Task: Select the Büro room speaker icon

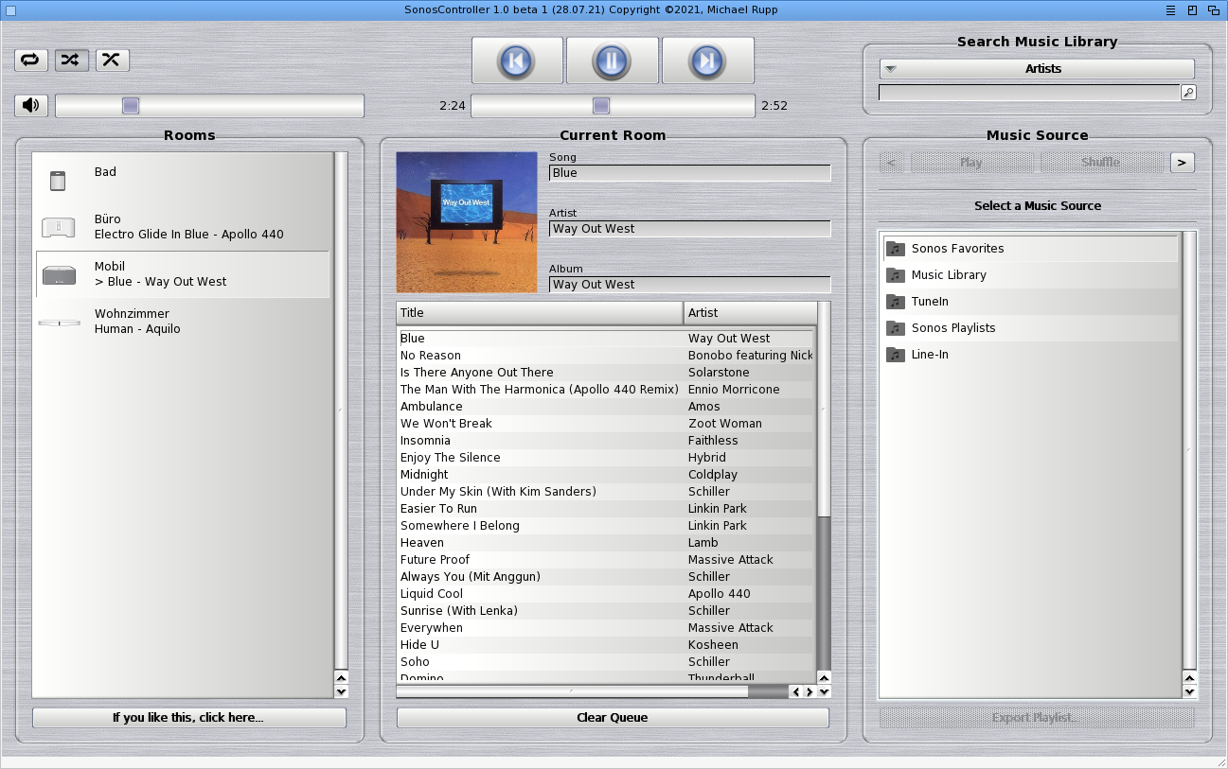Action: click(59, 227)
